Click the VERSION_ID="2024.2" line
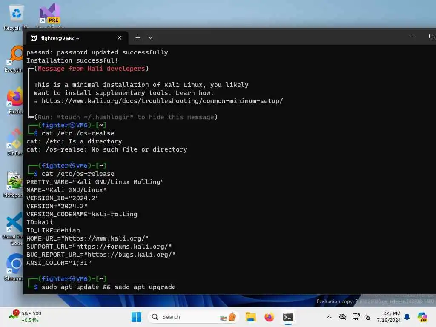 [x=63, y=198]
